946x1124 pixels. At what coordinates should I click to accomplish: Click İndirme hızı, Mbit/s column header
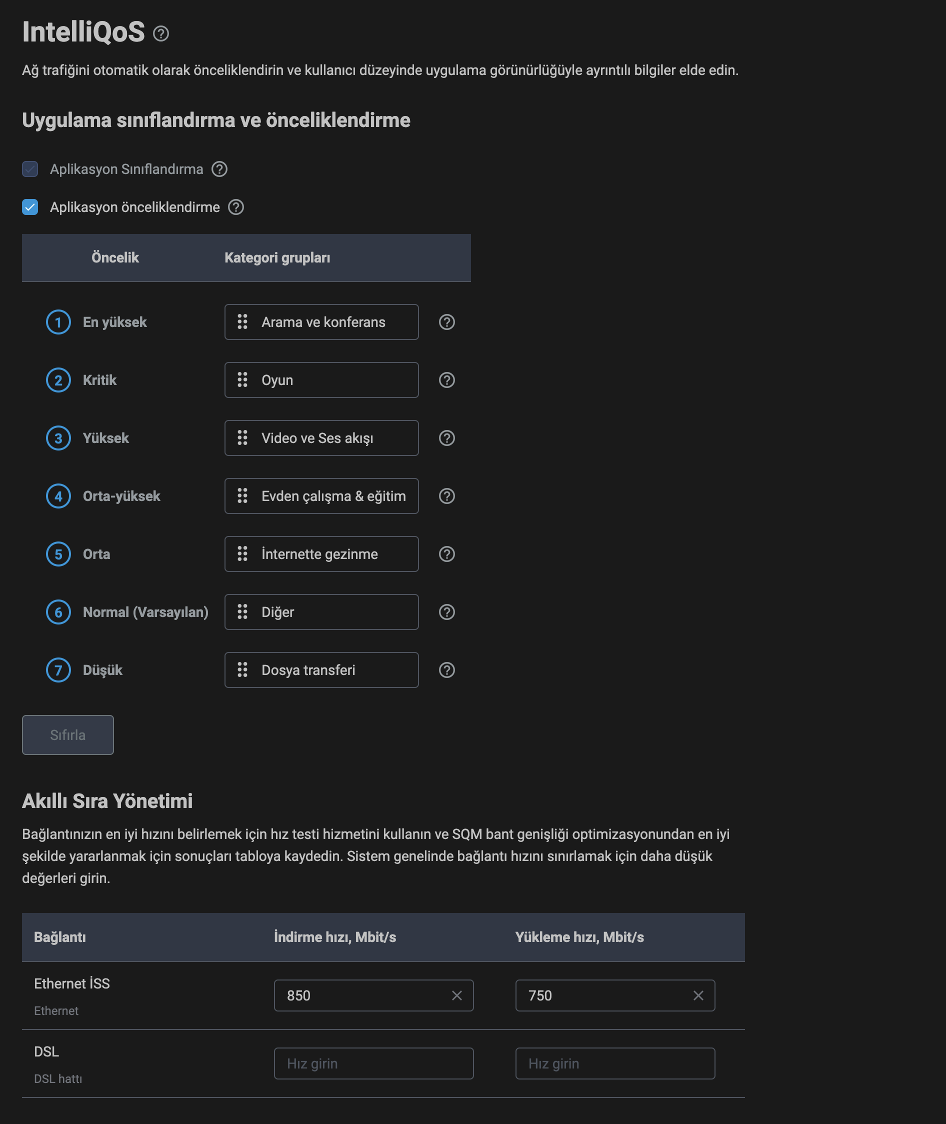coord(335,936)
